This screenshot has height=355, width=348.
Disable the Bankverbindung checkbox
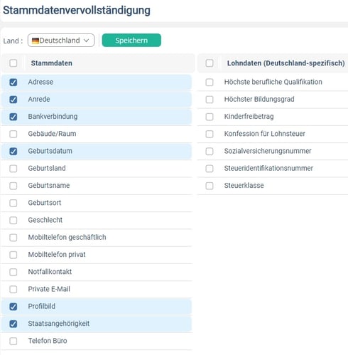tap(13, 117)
